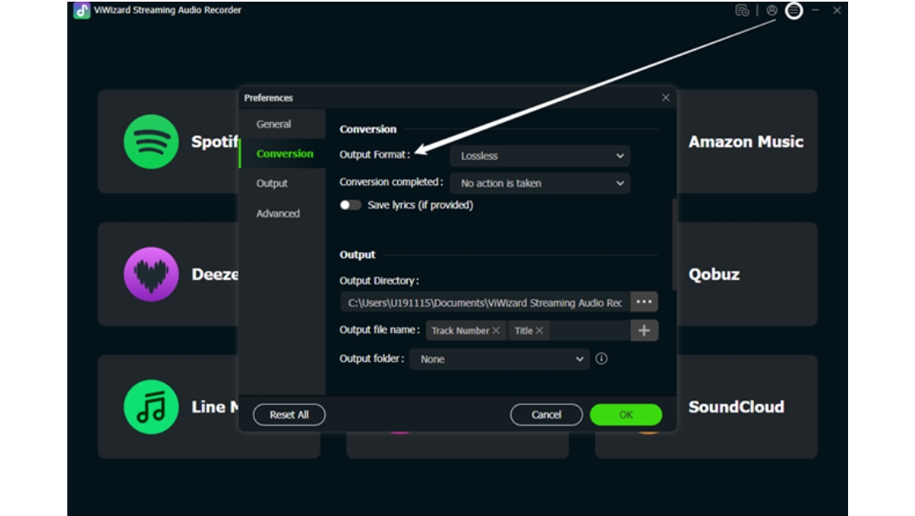The image size is (915, 516).
Task: Switch to the General tab
Action: [x=274, y=124]
